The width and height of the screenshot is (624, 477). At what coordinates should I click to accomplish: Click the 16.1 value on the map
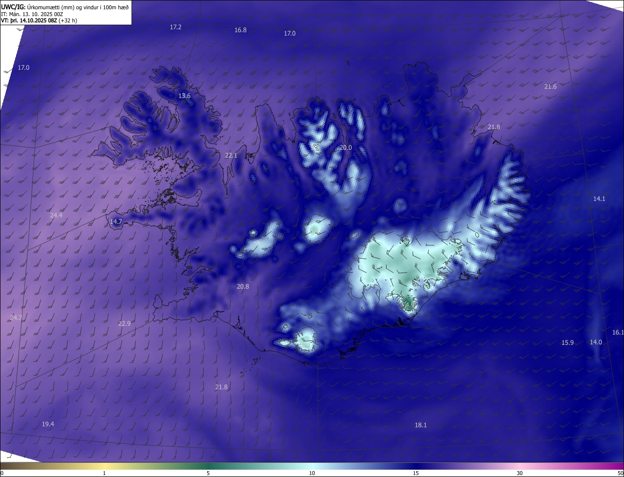[x=618, y=333]
